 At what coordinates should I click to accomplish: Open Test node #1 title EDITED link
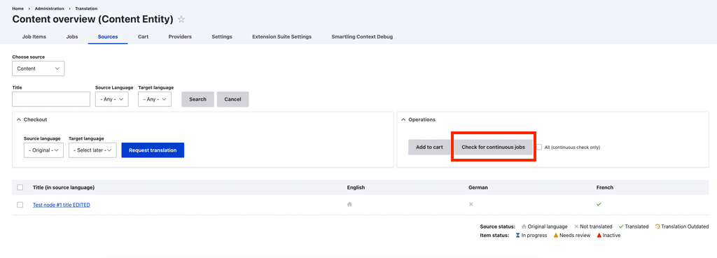[62, 205]
